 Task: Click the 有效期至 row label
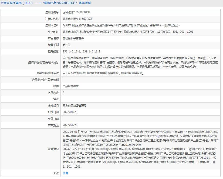[x=53, y=125]
